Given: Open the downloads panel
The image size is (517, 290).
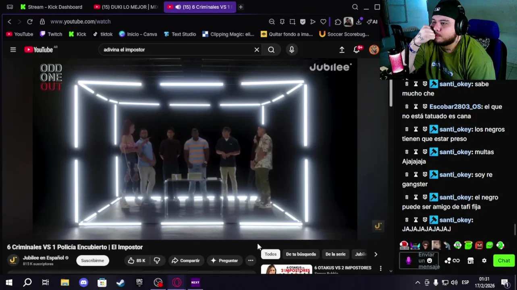Looking at the screenshot, I should [359, 22].
